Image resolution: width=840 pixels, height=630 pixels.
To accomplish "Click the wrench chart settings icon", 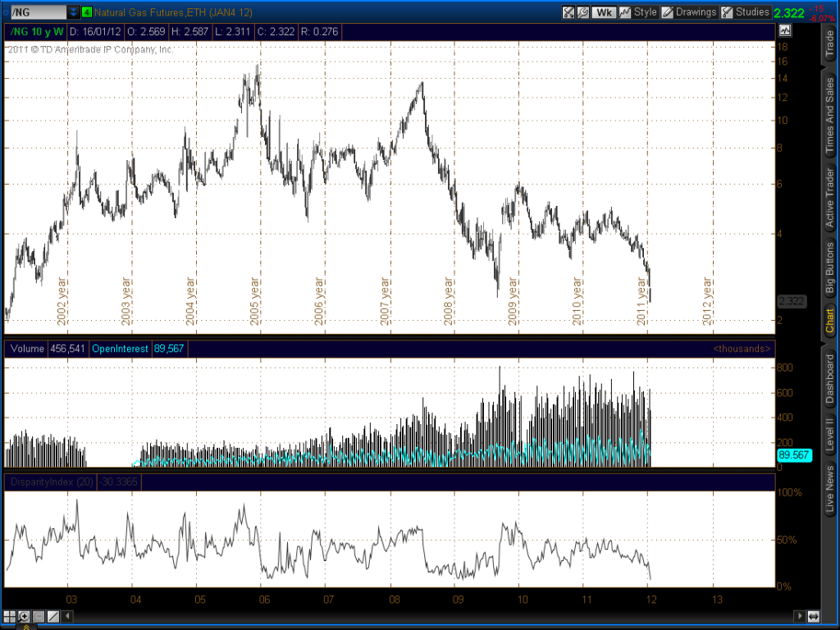I will [x=582, y=12].
